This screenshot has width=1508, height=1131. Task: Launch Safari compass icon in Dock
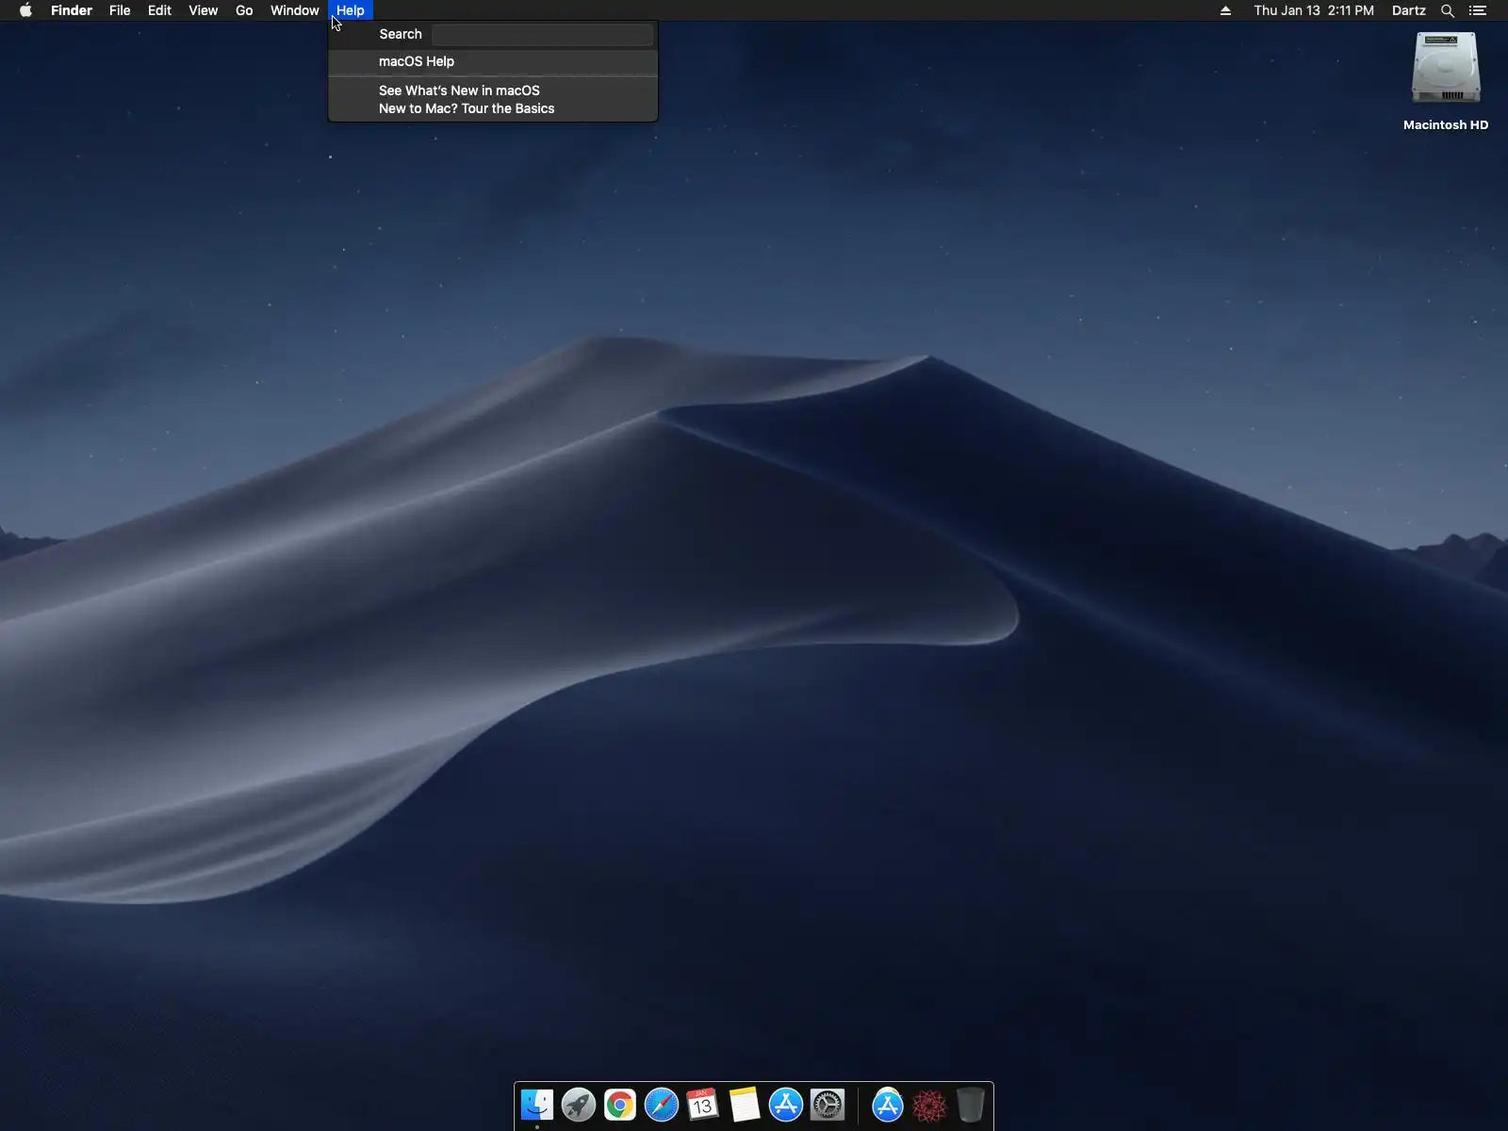(x=662, y=1105)
